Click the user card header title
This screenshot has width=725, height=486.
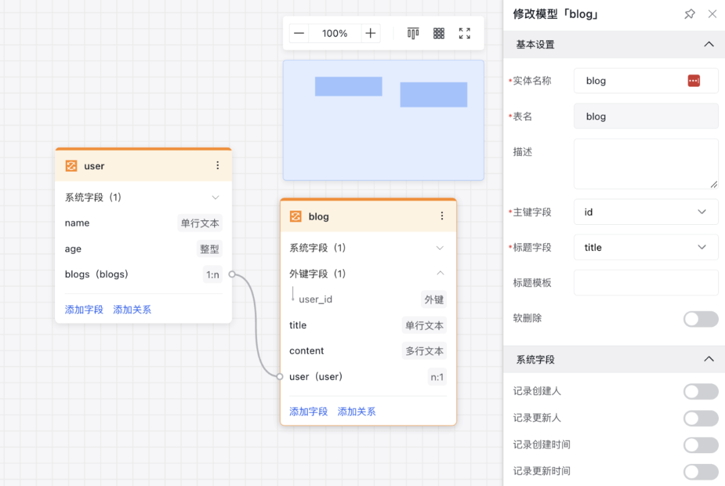(95, 166)
